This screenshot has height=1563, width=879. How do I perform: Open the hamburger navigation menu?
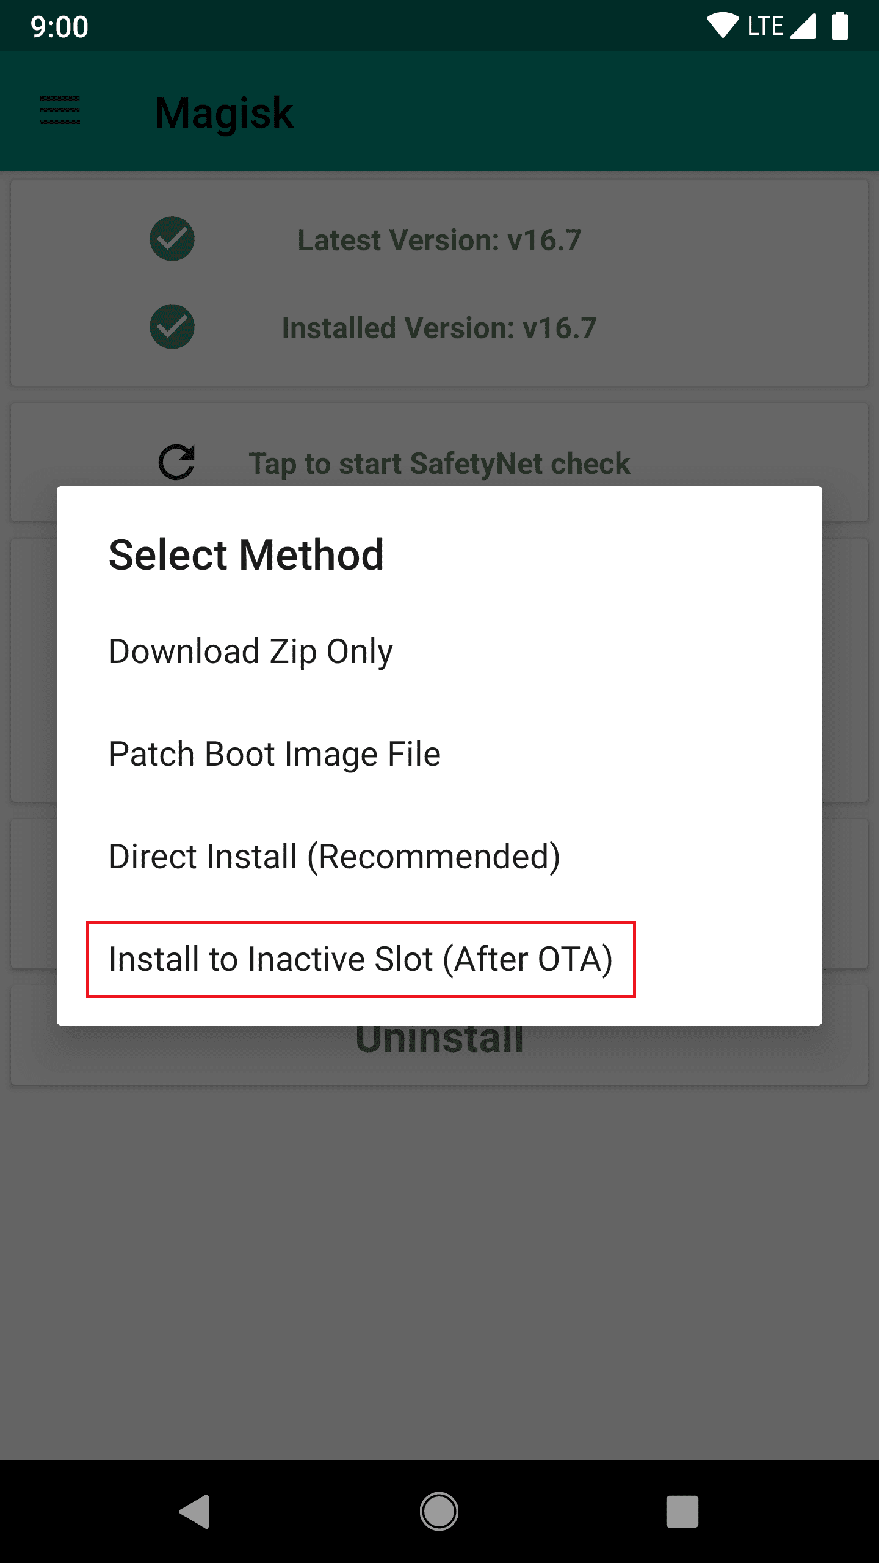pos(60,111)
